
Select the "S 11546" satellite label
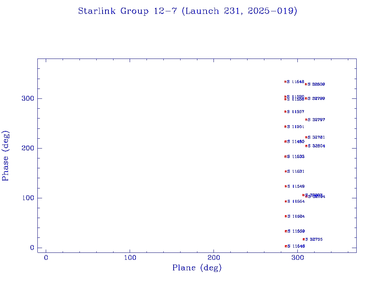click(x=296, y=246)
